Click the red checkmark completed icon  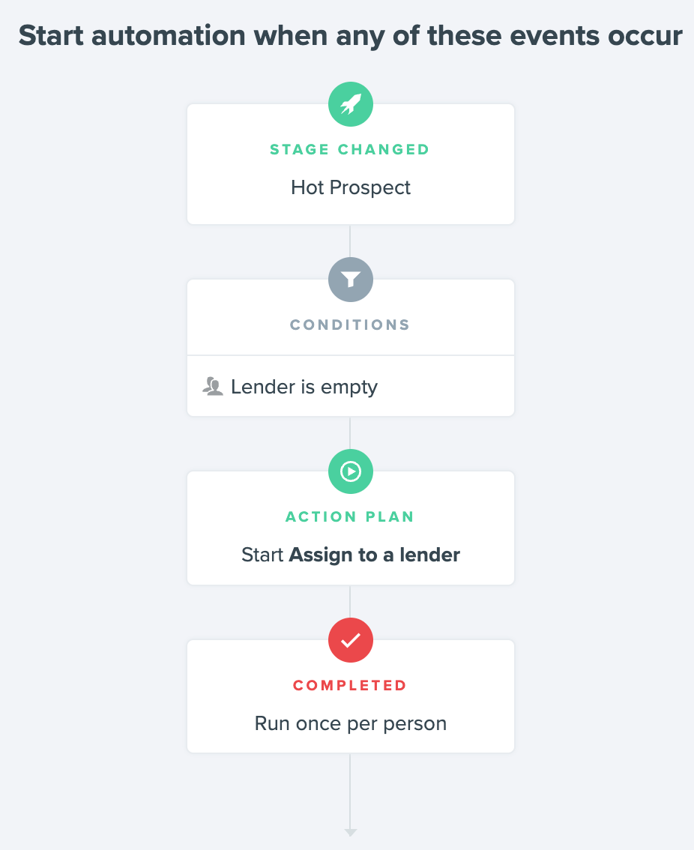[x=350, y=639]
